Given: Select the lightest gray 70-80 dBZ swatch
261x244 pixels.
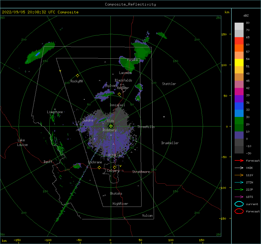Looking at the screenshot, I should pyautogui.click(x=239, y=26).
